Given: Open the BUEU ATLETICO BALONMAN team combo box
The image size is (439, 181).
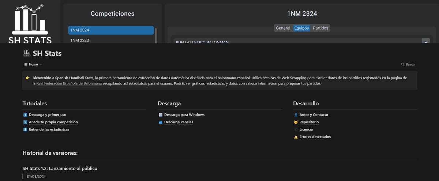Looking at the screenshot, I should [301, 42].
